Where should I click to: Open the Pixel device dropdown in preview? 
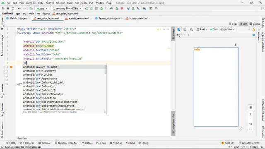point(202,29)
